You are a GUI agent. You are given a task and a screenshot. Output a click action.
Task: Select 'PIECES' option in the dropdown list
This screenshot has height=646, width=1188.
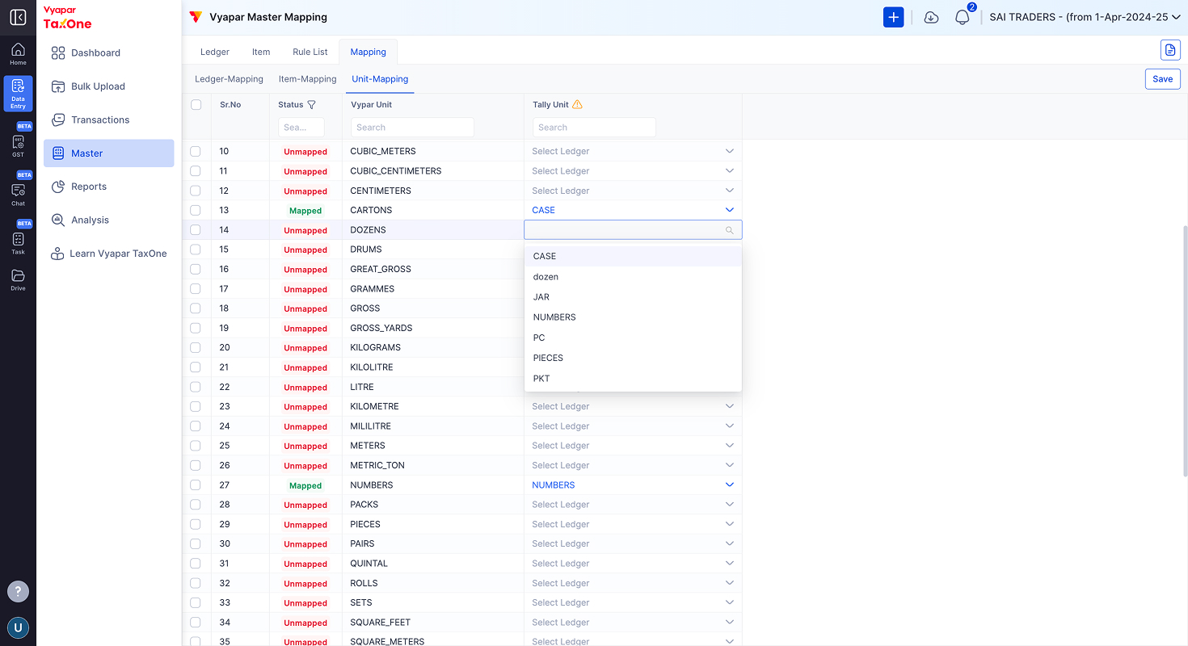coord(633,358)
